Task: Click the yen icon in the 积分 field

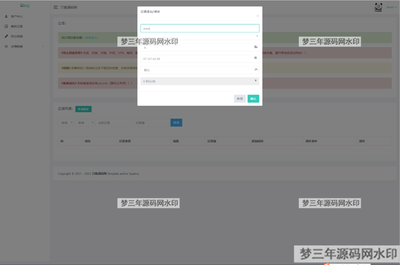Action: tap(255, 81)
